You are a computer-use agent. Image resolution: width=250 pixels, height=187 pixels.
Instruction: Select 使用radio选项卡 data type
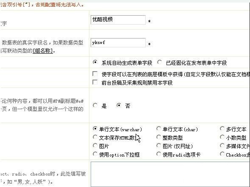[x=158, y=154]
